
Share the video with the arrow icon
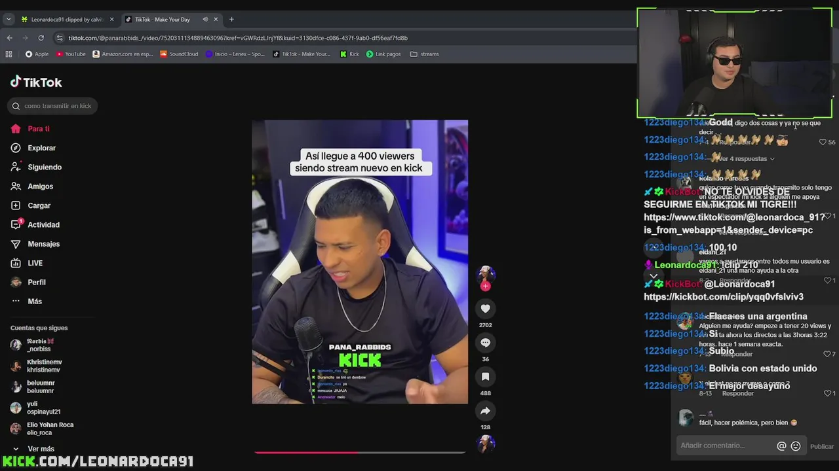[485, 411]
